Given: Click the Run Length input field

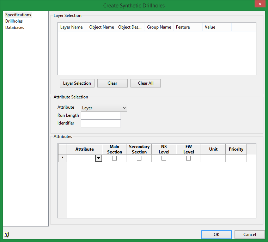Looking at the screenshot, I should coord(101,116).
